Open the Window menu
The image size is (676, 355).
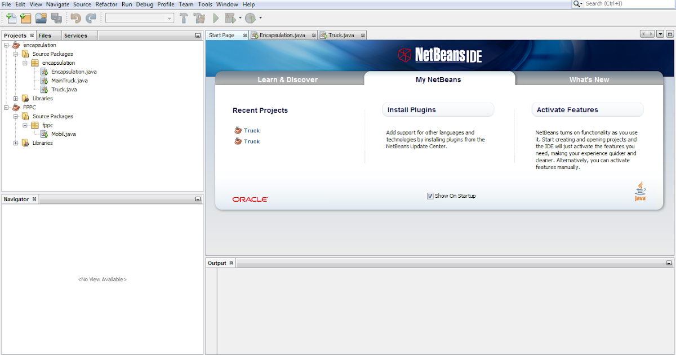[227, 4]
